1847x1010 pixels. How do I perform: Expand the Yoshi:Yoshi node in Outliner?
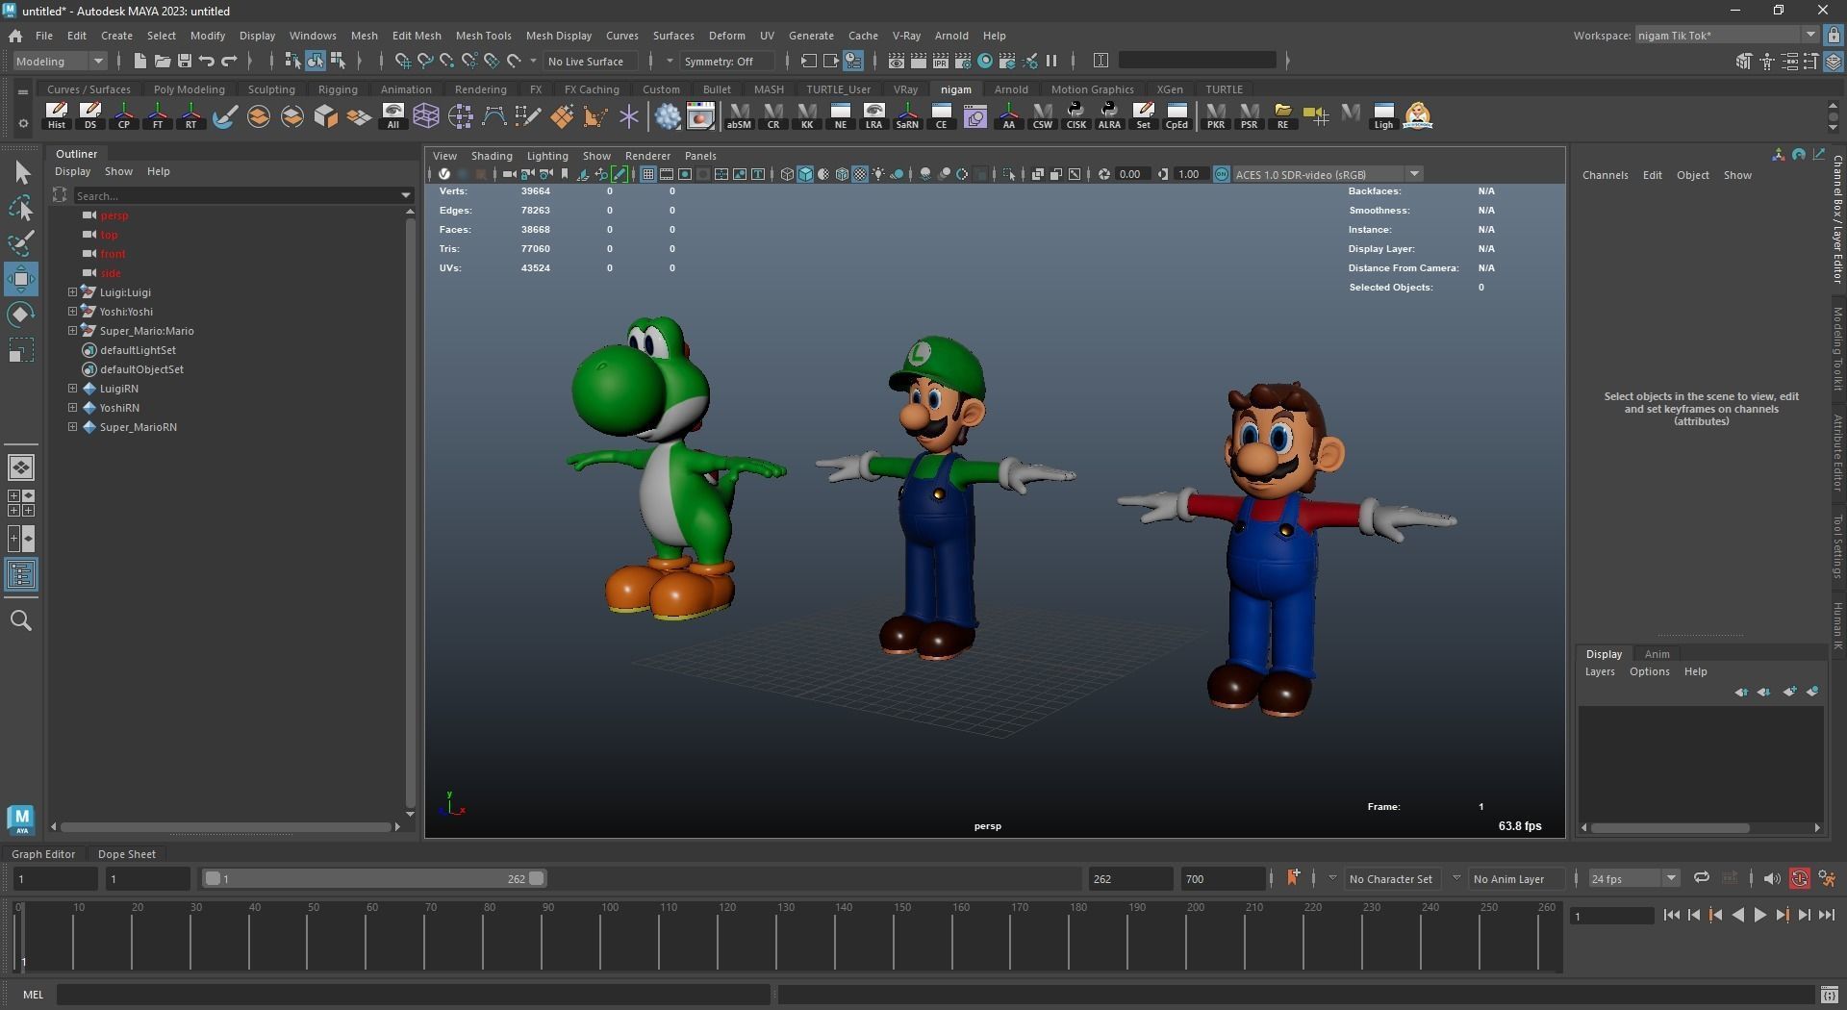coord(72,311)
